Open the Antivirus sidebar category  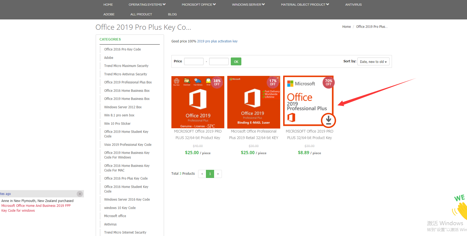(x=110, y=224)
